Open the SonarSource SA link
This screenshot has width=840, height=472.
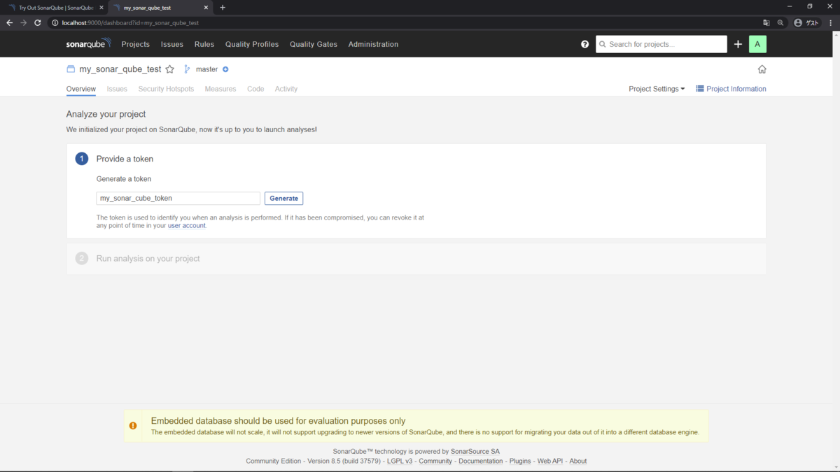coord(475,452)
